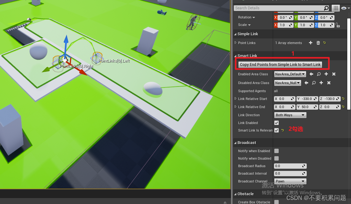Clear Disabled Area Class with X icon
The width and height of the screenshot is (351, 204).
[x=329, y=83]
